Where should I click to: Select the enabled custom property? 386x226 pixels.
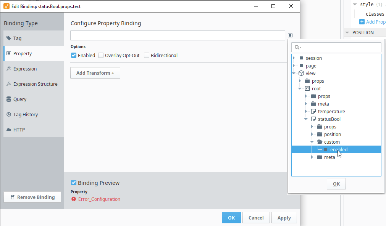coord(336,149)
